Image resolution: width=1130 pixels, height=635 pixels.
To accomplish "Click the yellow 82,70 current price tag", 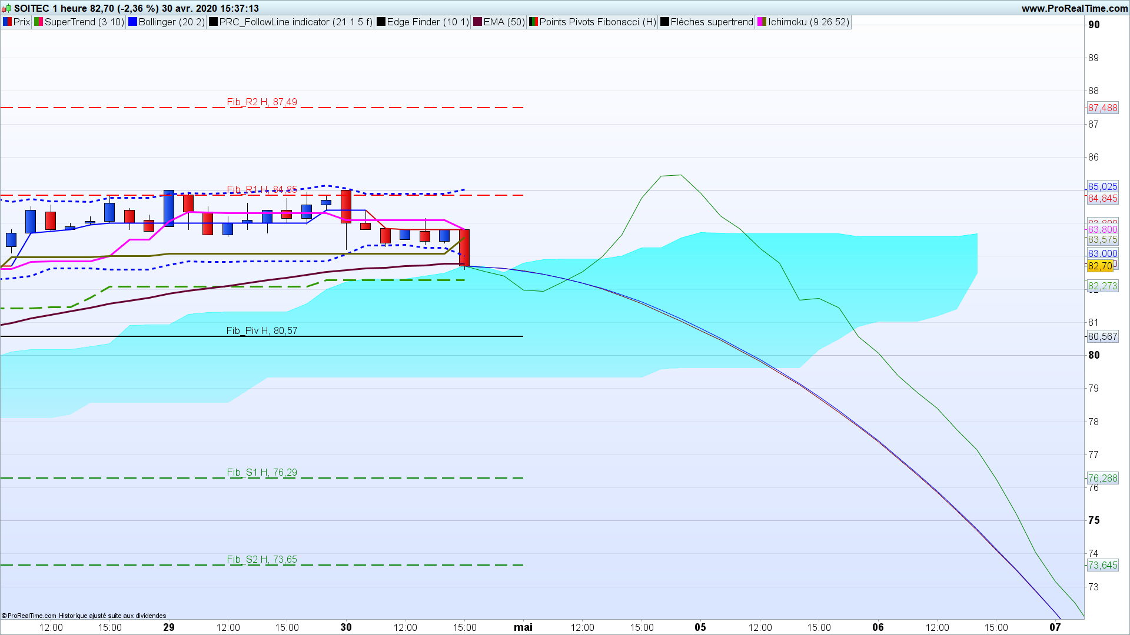I will click(1100, 266).
